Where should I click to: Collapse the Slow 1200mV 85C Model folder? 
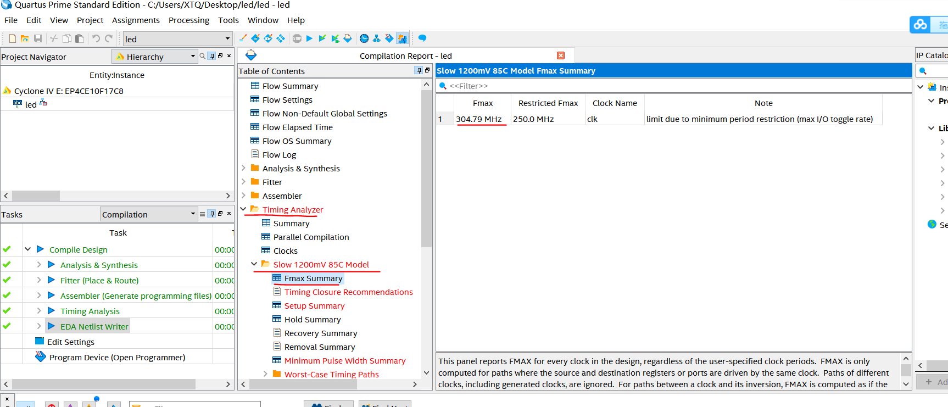pyautogui.click(x=254, y=264)
